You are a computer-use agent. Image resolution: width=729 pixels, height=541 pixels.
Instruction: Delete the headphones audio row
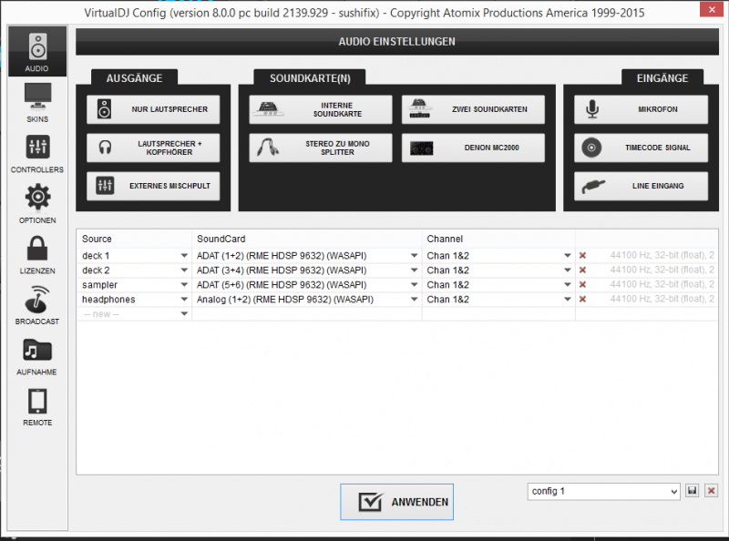tap(582, 300)
